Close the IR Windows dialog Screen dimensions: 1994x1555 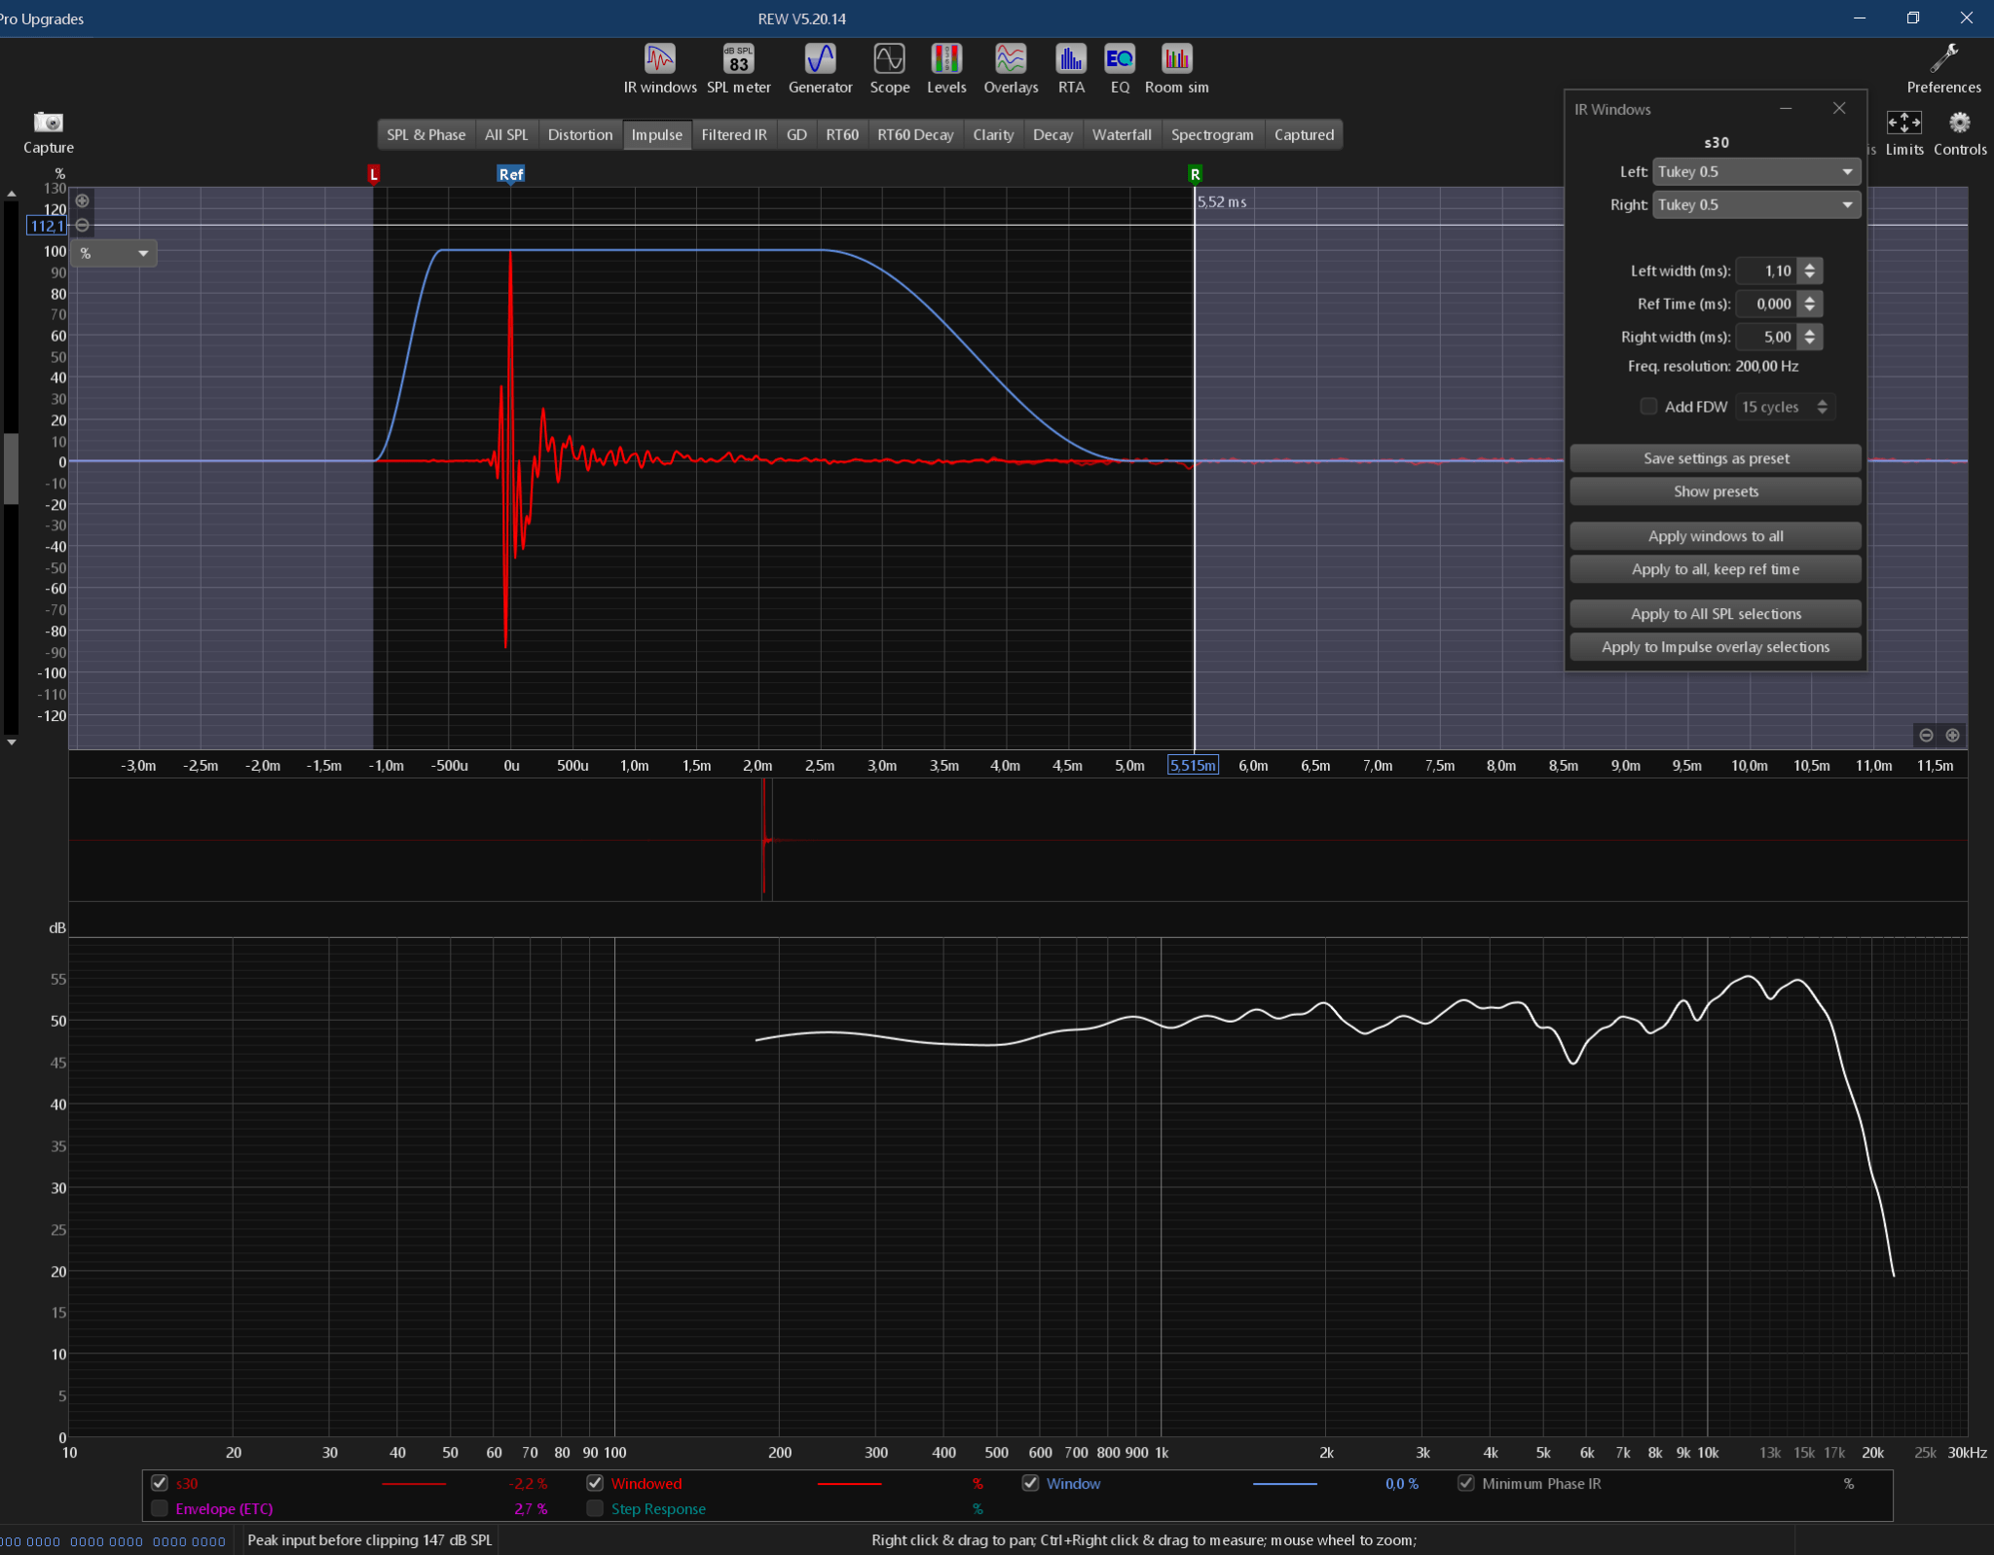pyautogui.click(x=1839, y=108)
